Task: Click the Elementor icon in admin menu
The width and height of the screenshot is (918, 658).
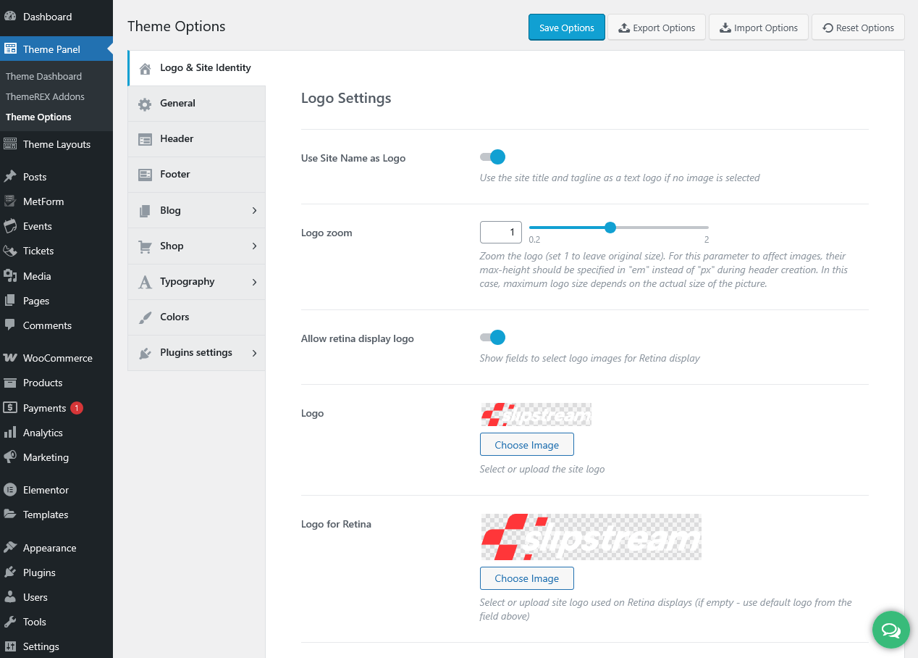Action: [10, 490]
